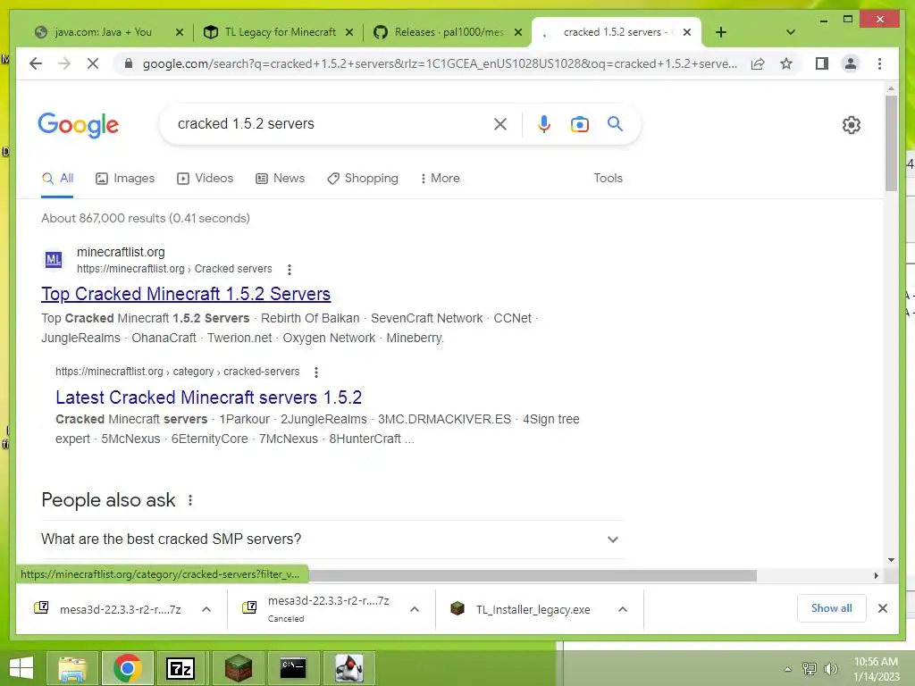Click the vertical scrollbar thumb
This screenshot has height=686, width=915.
[x=891, y=143]
